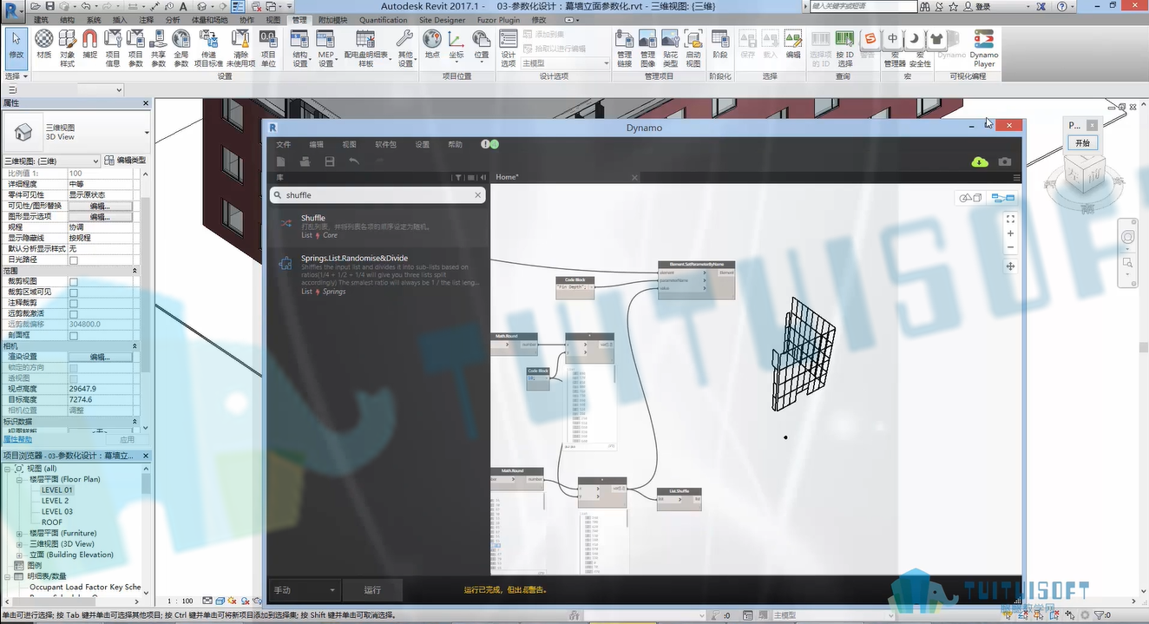The width and height of the screenshot is (1149, 624).
Task: Toggle the 裁剪区域可见 checkbox
Action: pos(74,292)
